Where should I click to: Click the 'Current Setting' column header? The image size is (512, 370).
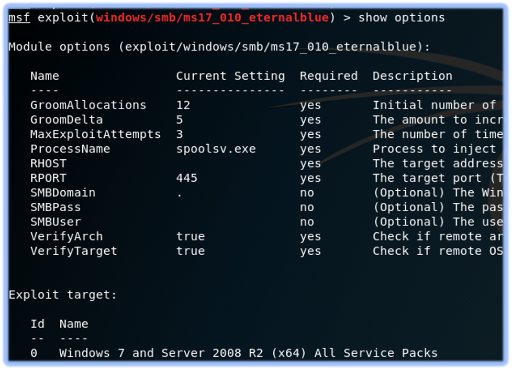tap(230, 76)
